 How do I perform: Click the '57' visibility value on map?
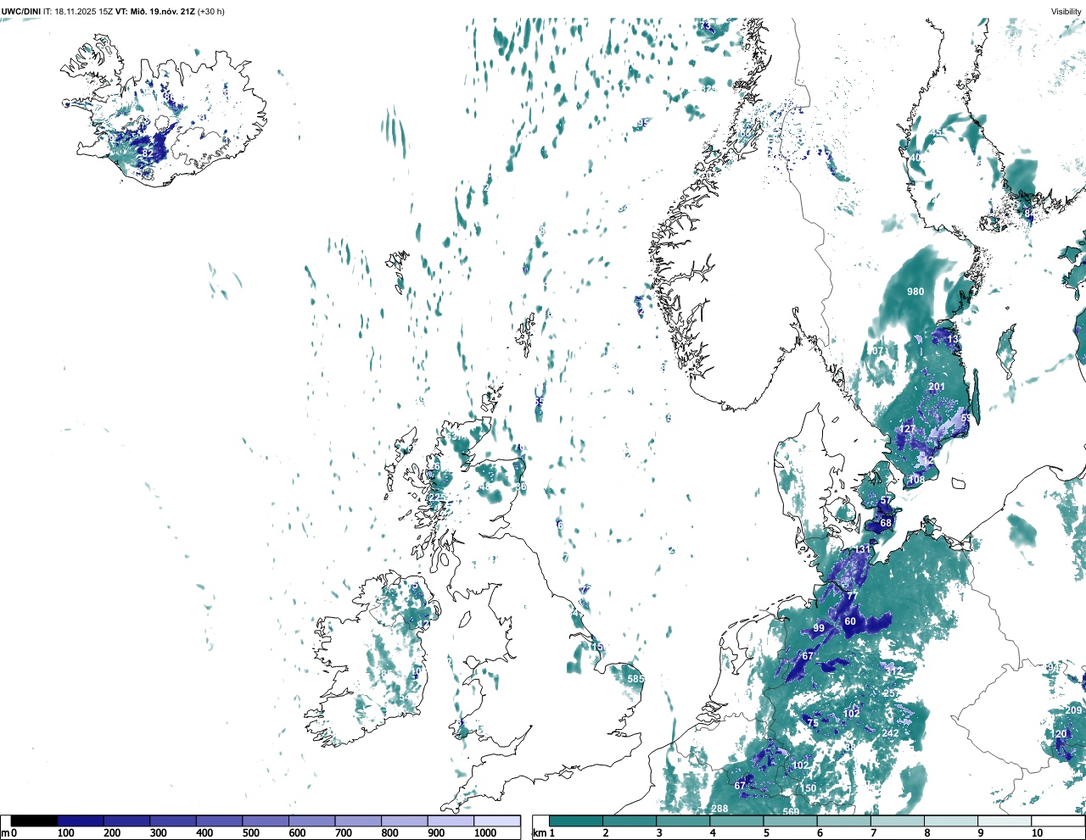tap(886, 501)
